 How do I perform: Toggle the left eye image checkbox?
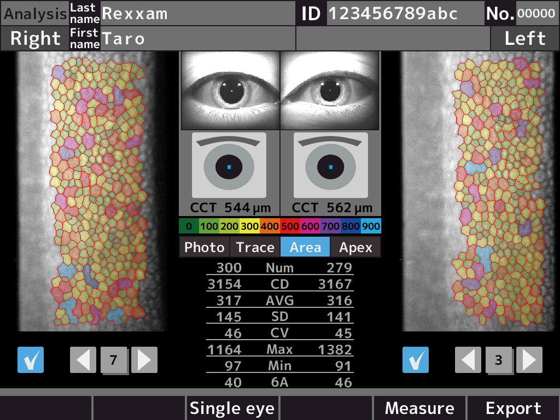pos(416,360)
